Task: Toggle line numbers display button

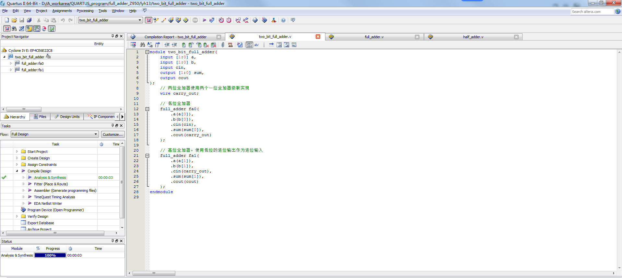Action: coord(249,45)
